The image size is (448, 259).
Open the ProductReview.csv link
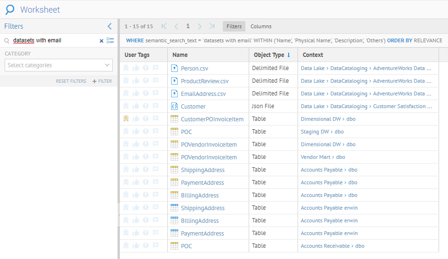tap(204, 81)
